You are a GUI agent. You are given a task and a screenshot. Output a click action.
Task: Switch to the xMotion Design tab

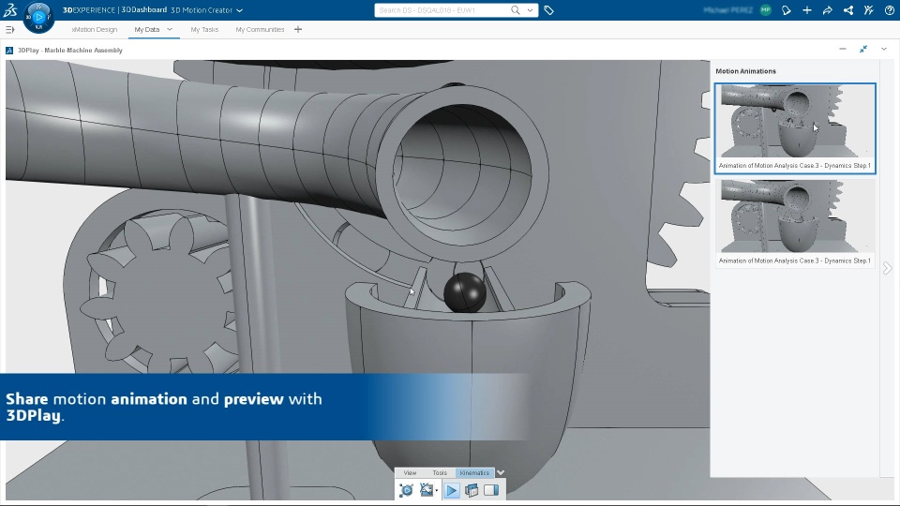95,29
